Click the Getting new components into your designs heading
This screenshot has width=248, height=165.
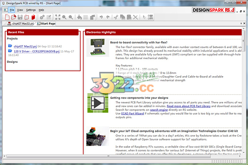tap(139, 98)
